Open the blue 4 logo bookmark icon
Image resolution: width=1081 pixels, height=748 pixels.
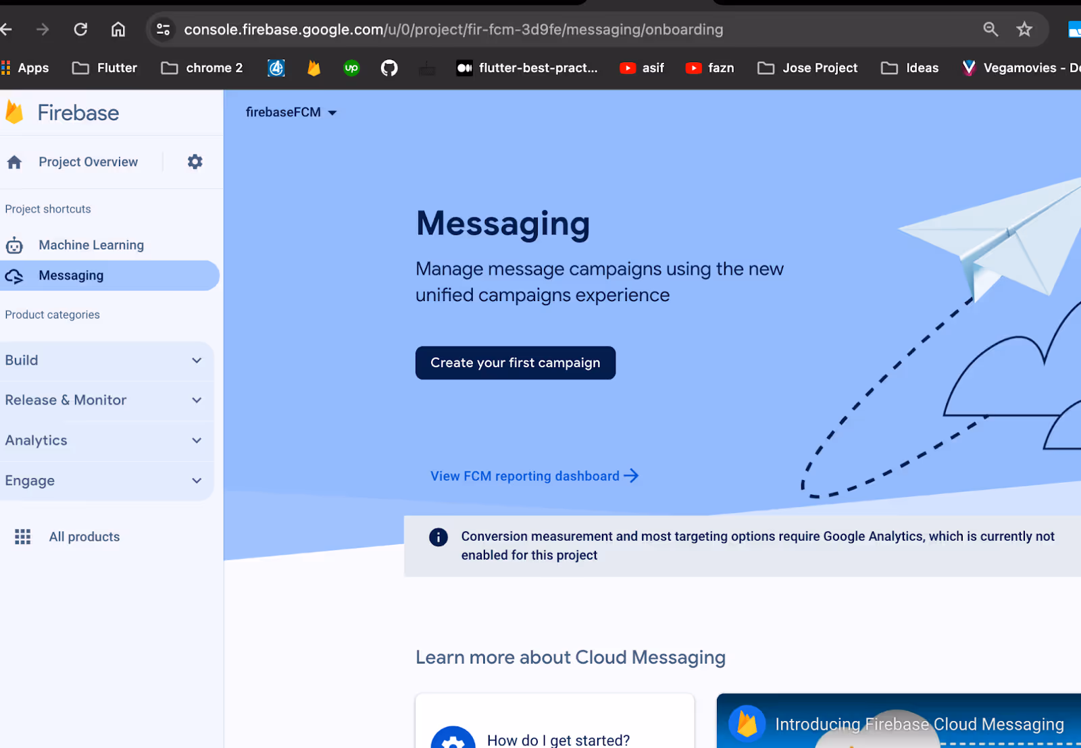(276, 68)
